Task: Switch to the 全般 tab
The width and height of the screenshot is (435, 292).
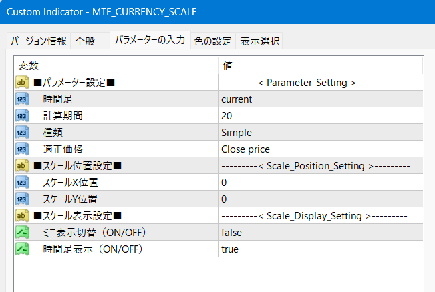Action: pos(90,41)
